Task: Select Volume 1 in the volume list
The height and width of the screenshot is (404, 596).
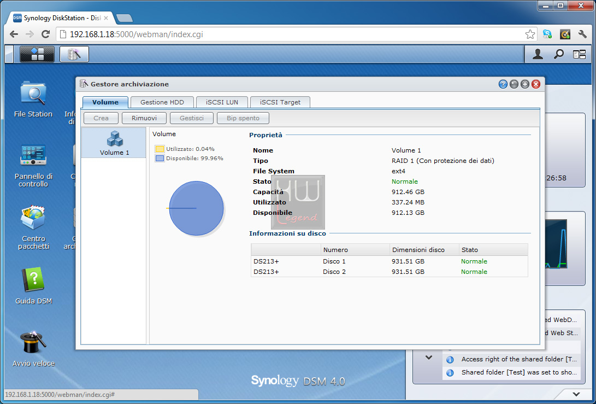Action: coord(114,143)
